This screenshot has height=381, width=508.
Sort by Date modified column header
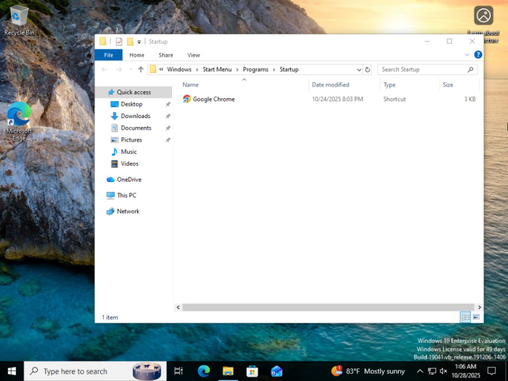[330, 85]
